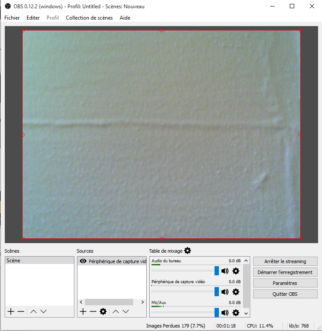Open the Table de mixage settings gear
Viewport: 322px width, 331px height.
tap(188, 251)
